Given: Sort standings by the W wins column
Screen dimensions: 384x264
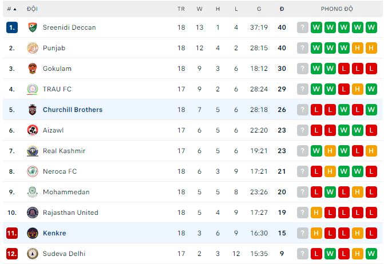Looking at the screenshot, I should click(200, 9).
